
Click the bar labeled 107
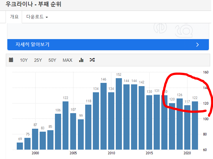click(73, 131)
